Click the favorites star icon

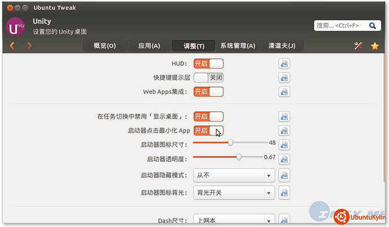point(374,46)
